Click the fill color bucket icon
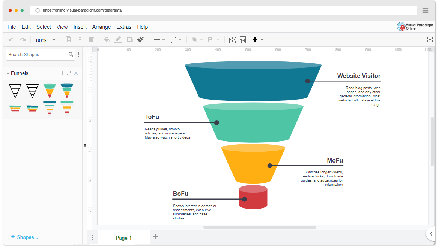Screen dimensions: 439x249 [107, 40]
